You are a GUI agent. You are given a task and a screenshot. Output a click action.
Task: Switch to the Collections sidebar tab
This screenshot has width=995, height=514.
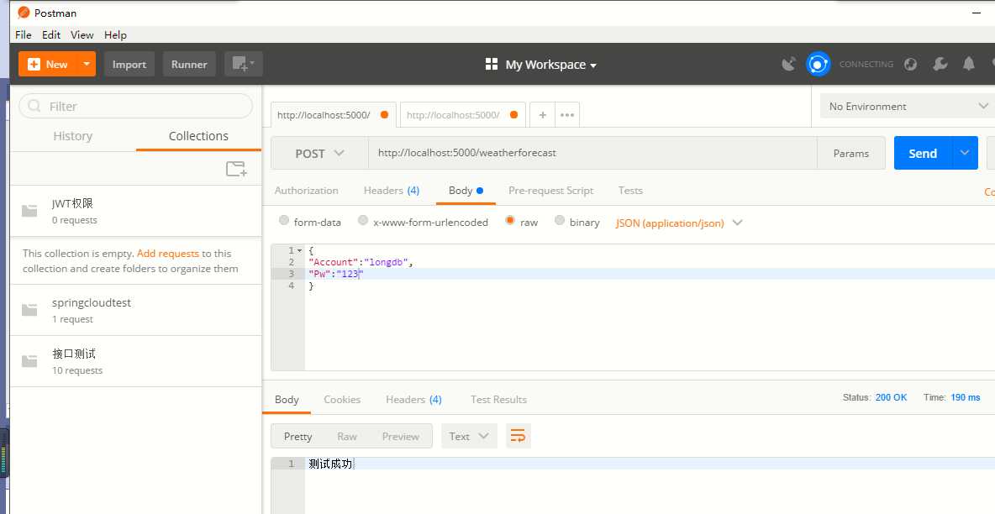198,136
